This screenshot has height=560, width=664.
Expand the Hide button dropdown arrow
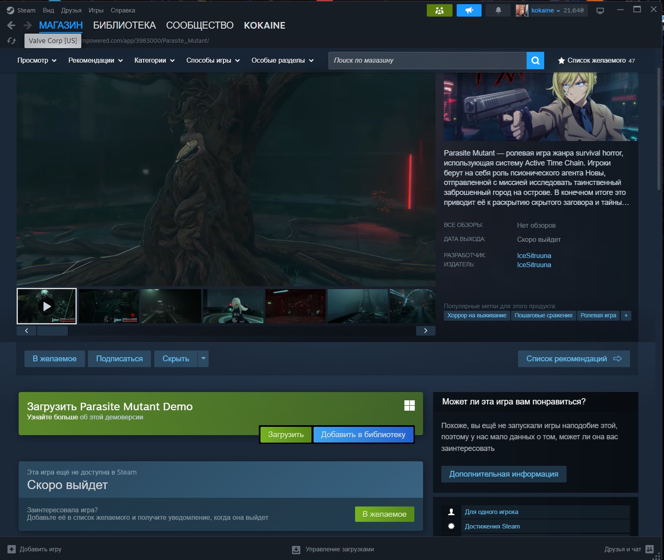point(203,359)
